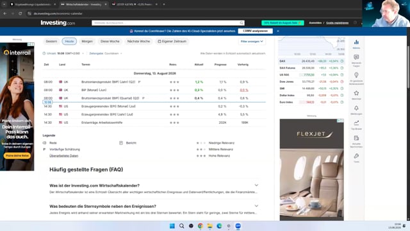Click the clock icon beside Uhrzeit

click(x=44, y=53)
